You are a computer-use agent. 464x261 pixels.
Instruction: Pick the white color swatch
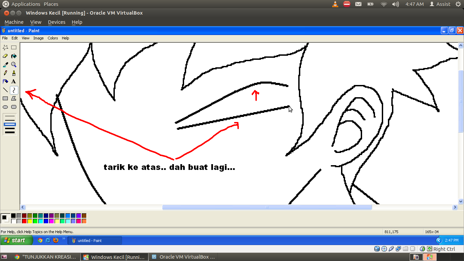click(13, 221)
